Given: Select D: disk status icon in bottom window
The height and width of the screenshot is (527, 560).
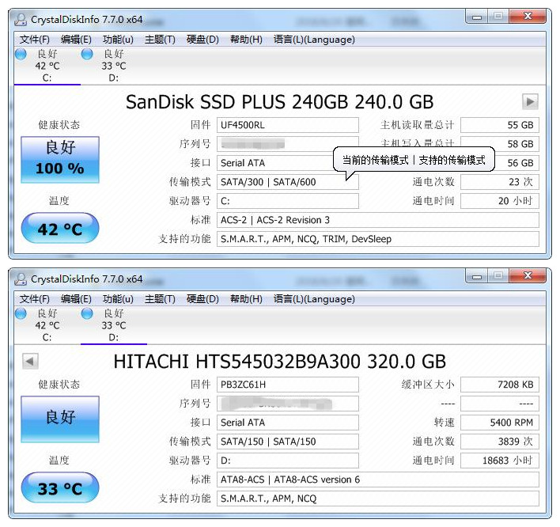Looking at the screenshot, I should click(87, 313).
